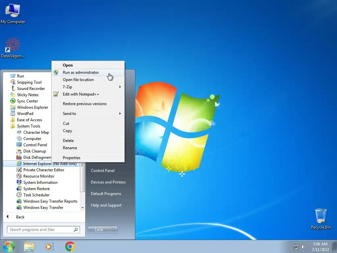Select Run as administrator
Viewport: 337px width, 253px height.
(88, 72)
